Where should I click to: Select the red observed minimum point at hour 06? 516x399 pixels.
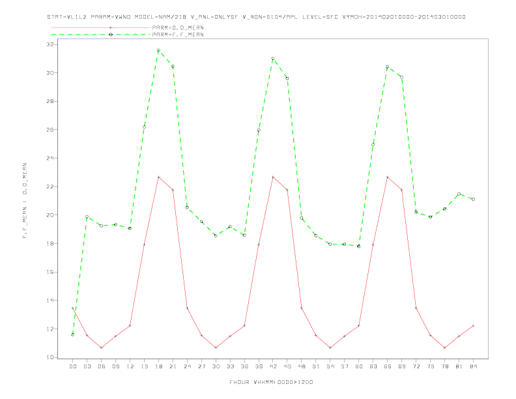[102, 347]
